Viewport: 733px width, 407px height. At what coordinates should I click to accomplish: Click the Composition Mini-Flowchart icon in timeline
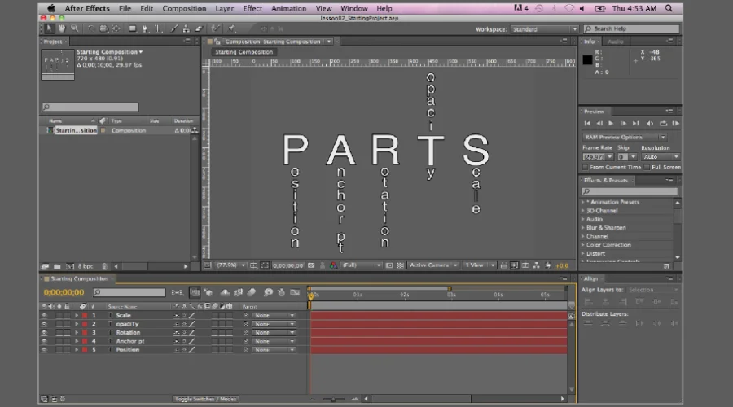click(x=178, y=292)
